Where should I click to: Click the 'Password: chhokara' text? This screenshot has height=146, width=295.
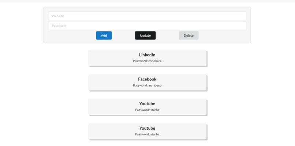coord(147,61)
